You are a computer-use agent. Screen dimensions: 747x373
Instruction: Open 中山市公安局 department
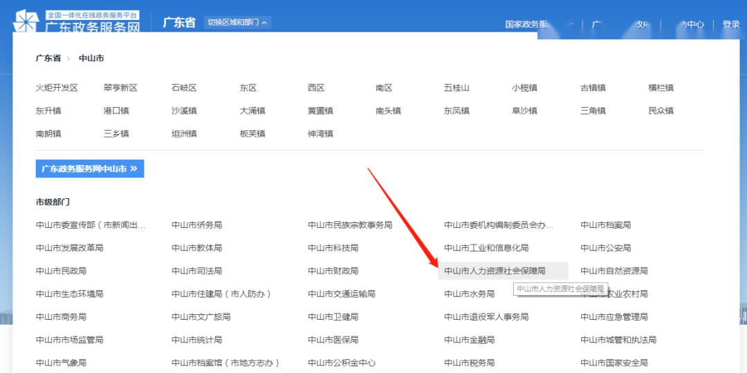605,248
